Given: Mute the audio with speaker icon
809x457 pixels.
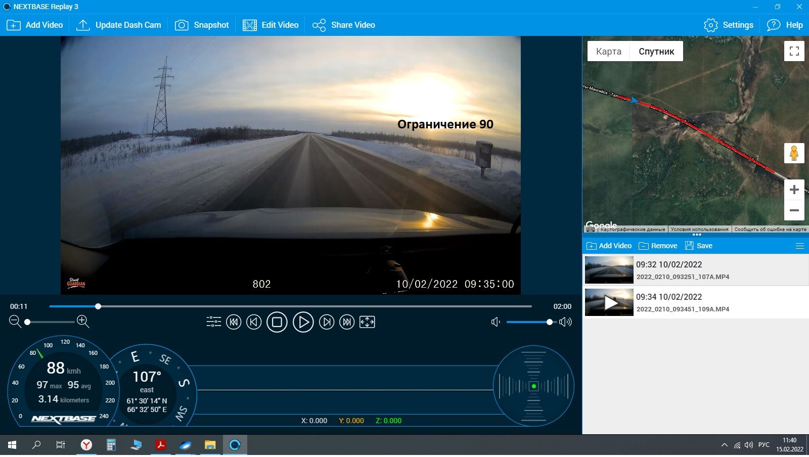Looking at the screenshot, I should coord(496,322).
